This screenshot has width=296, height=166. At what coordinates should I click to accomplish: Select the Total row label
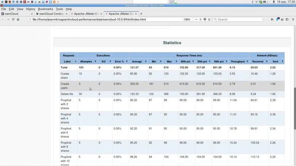click(64, 67)
